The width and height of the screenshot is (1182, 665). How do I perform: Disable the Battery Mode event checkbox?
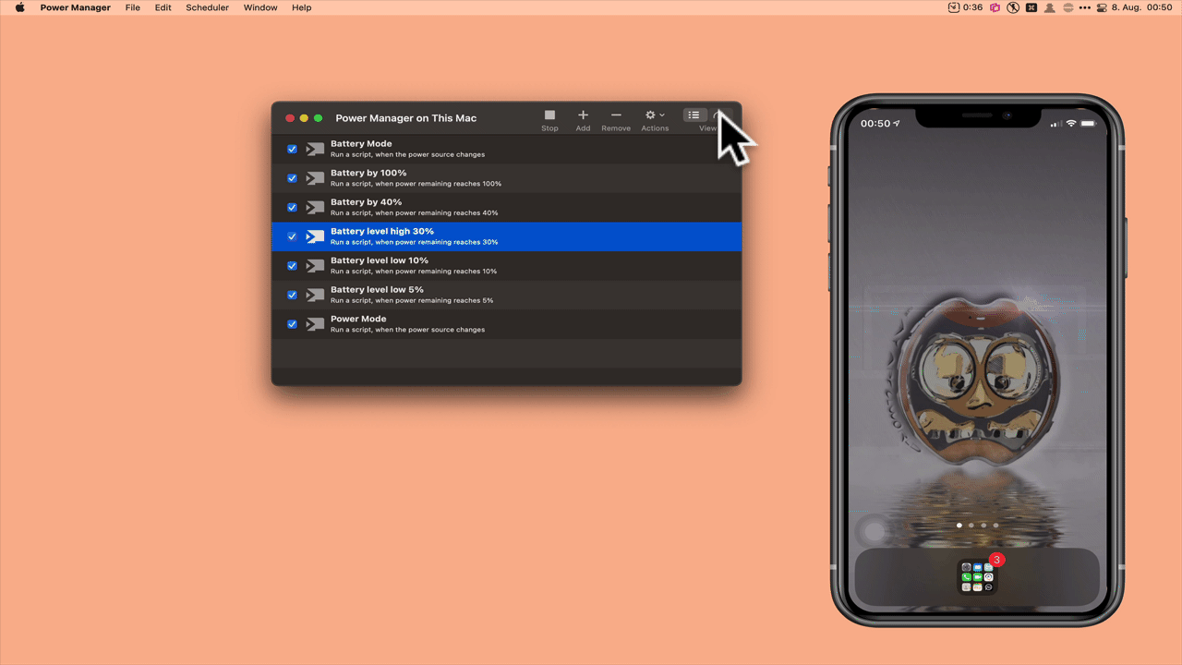tap(292, 149)
